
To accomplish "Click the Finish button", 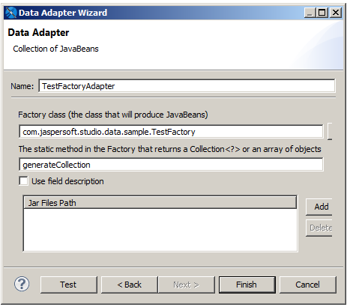I will 247,285.
